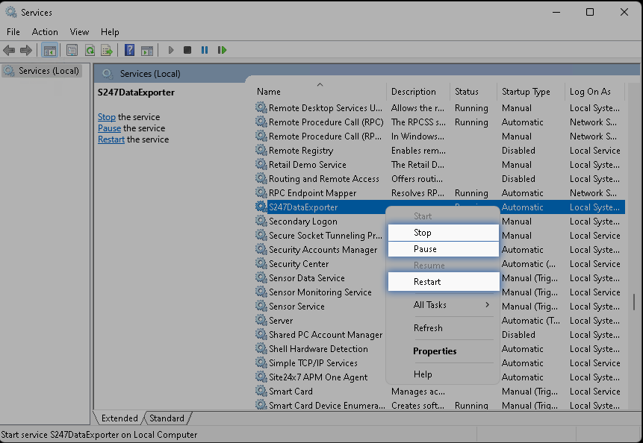Open the Action menu
Image resolution: width=643 pixels, height=443 pixels.
(x=45, y=32)
